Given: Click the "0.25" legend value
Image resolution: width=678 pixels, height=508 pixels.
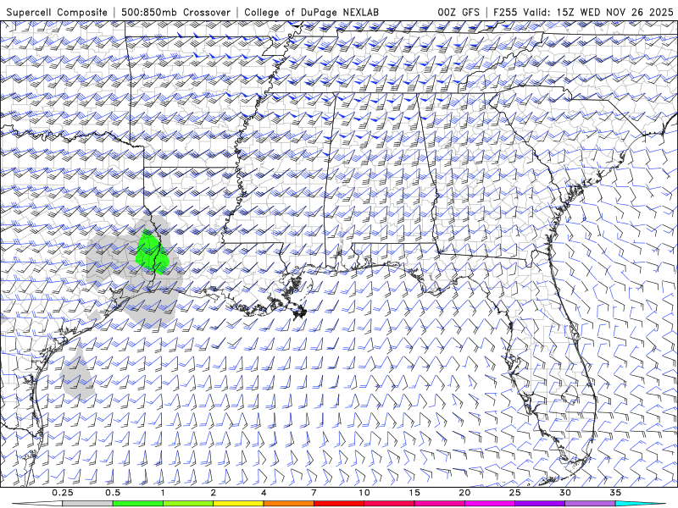Looking at the screenshot, I should [x=63, y=493].
